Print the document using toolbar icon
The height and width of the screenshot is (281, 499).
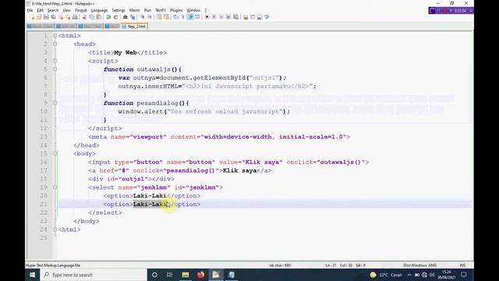click(x=75, y=17)
